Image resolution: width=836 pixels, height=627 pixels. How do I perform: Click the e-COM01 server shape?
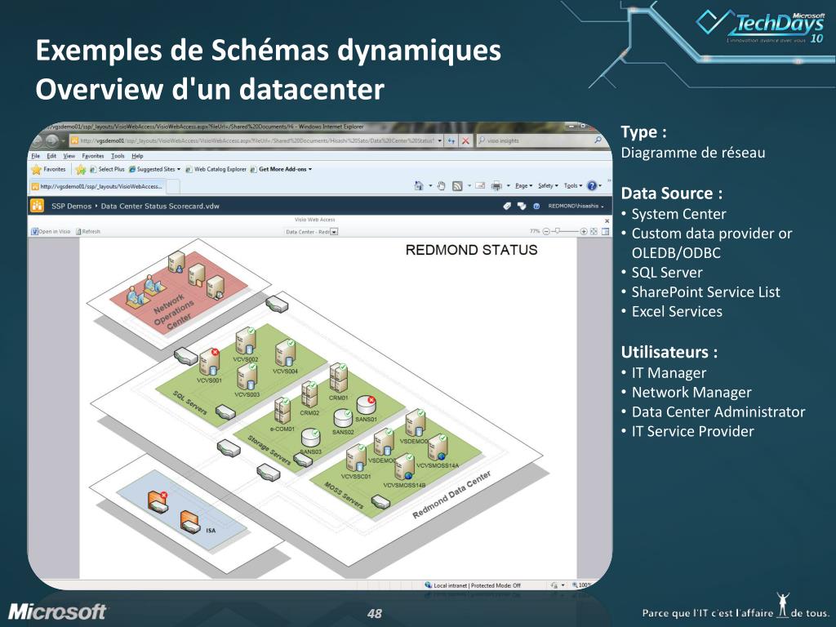click(x=282, y=411)
